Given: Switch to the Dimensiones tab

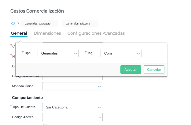Looking at the screenshot, I should click(x=47, y=33).
